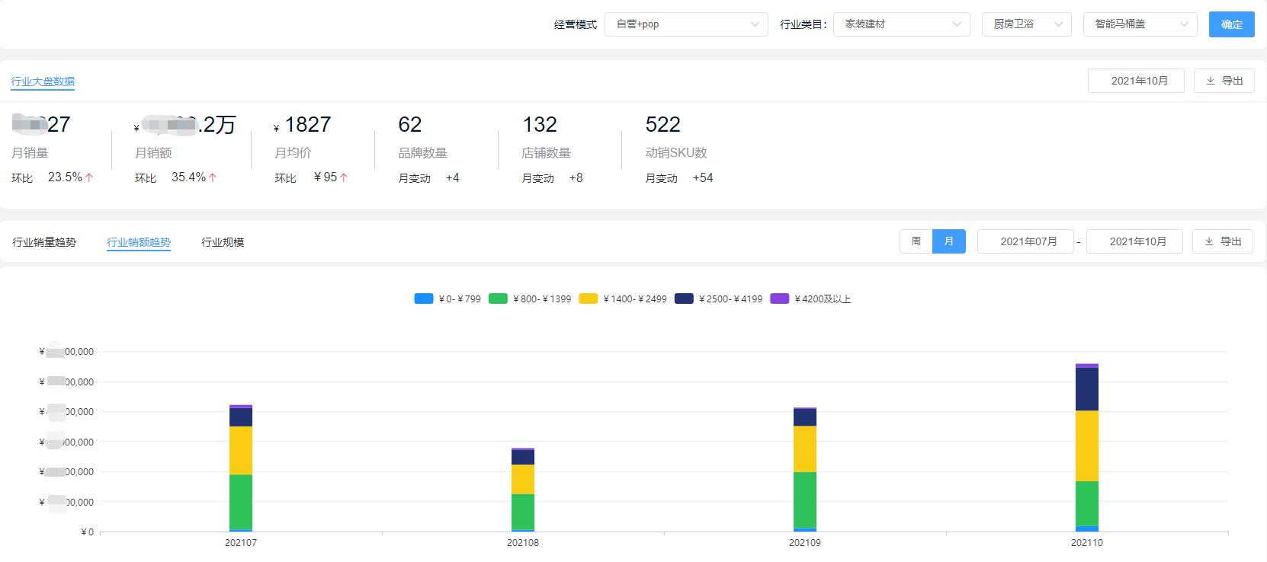Expand the 自营+pop dropdown chevron arrow
Viewport: 1267px width, 562px height.
[x=755, y=24]
